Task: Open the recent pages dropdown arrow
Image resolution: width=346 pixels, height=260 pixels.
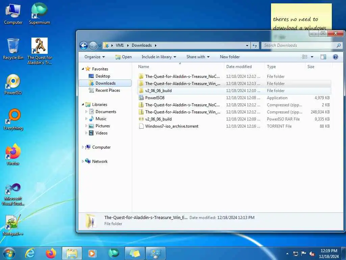Action: (100, 46)
